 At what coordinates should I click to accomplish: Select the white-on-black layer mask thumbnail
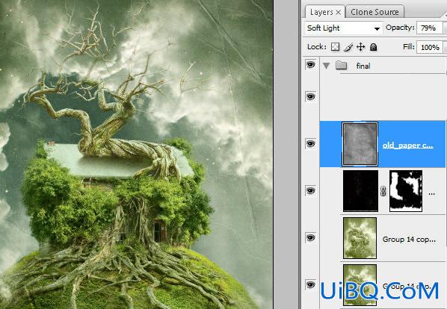[406, 190]
